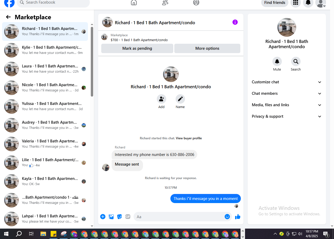Click the Search Facebook field

point(53,3)
